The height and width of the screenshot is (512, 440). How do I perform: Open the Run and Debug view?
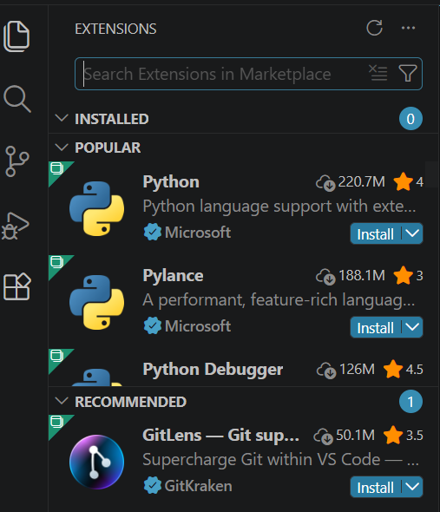tap(16, 226)
